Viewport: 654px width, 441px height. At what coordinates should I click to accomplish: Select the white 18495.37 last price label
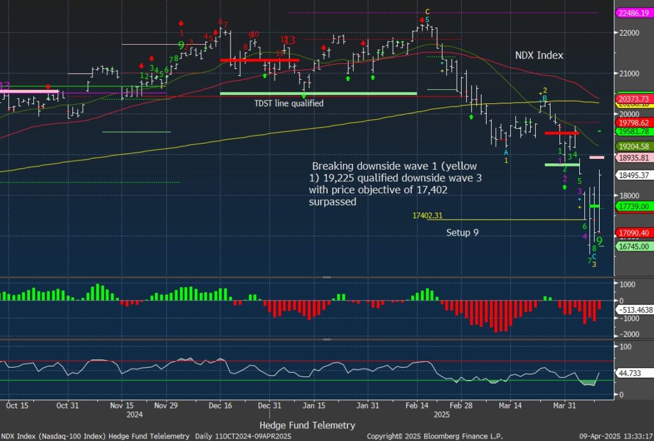[634, 175]
